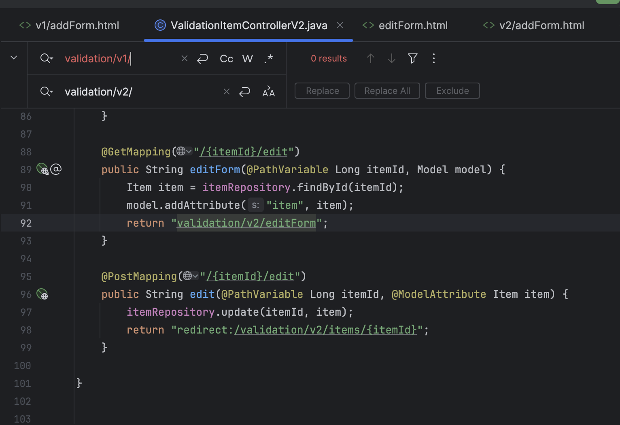Go to previous occurrence arrow

(371, 59)
